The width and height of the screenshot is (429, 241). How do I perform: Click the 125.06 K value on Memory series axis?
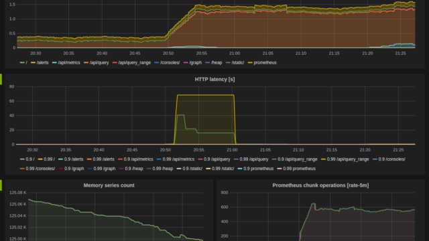(x=18, y=204)
